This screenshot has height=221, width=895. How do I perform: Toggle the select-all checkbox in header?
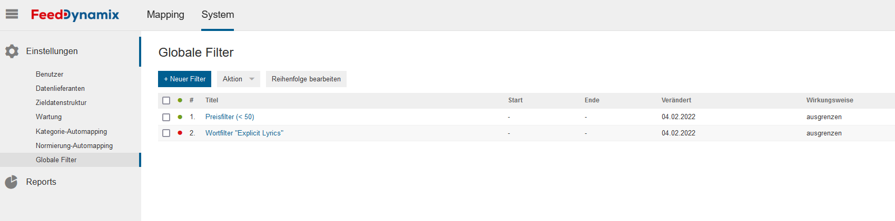coord(166,100)
